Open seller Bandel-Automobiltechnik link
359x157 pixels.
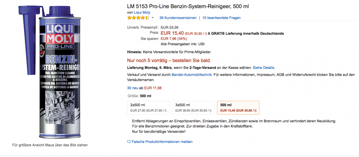191,75
